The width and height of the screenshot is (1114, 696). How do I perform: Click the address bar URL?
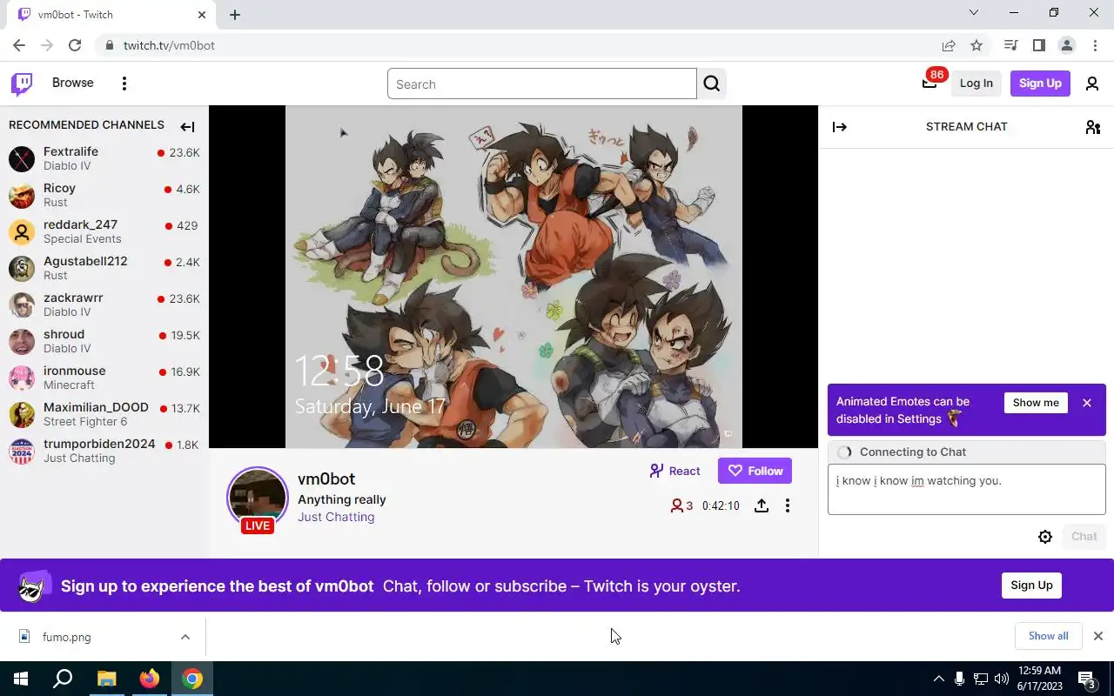169,45
